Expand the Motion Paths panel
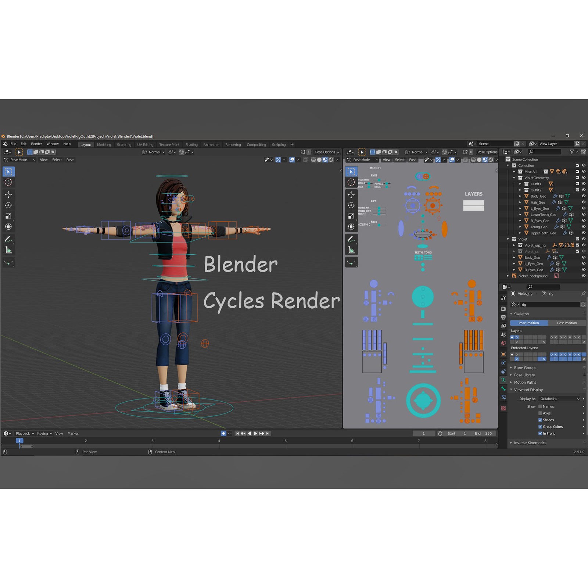The image size is (588, 588). point(525,383)
